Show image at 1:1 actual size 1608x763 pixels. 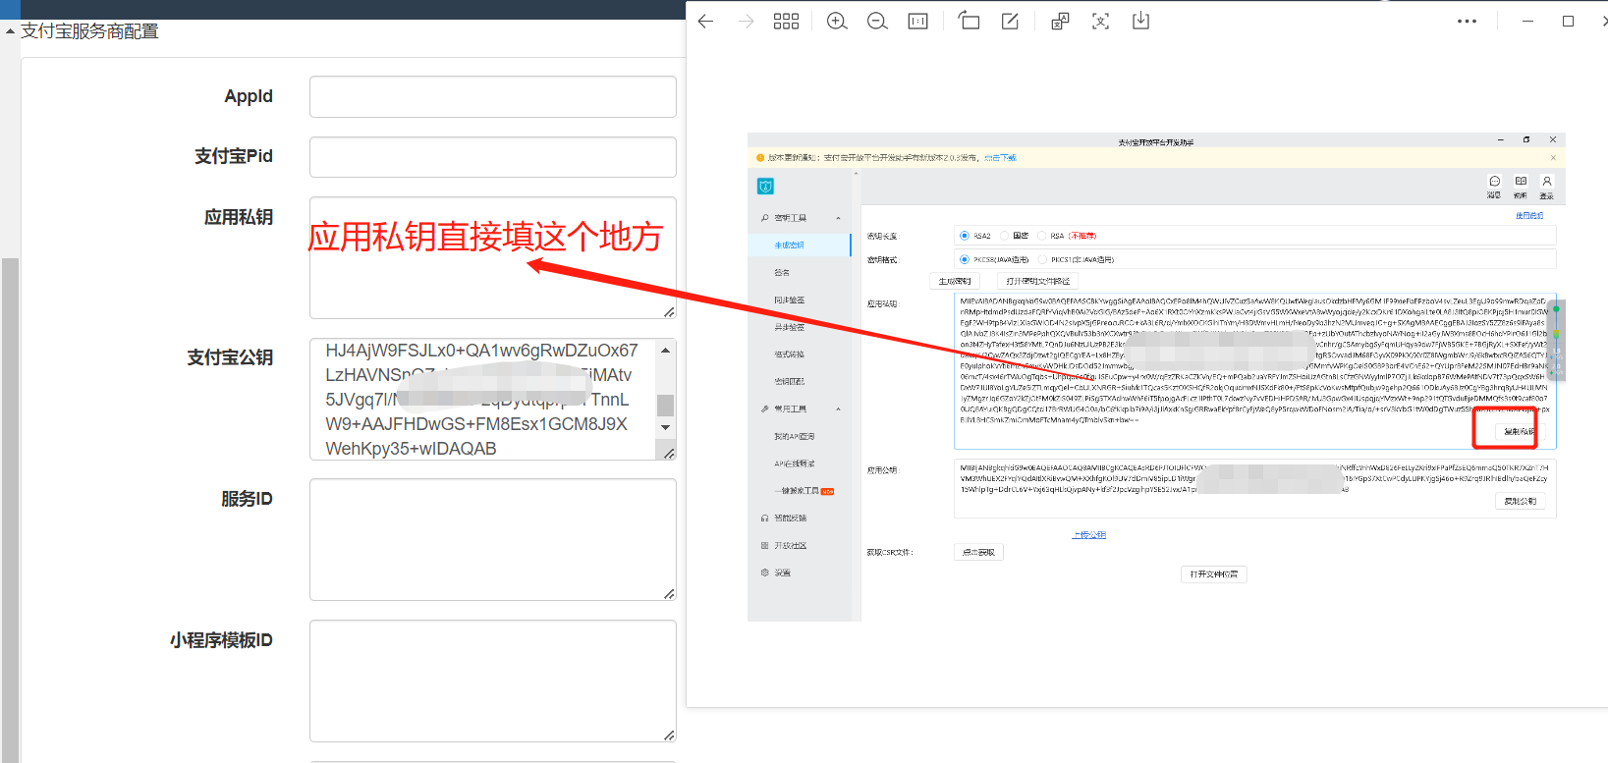coord(917,22)
